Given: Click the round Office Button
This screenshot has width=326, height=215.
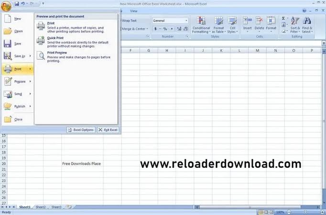Looking at the screenshot, I should click(x=6, y=6).
